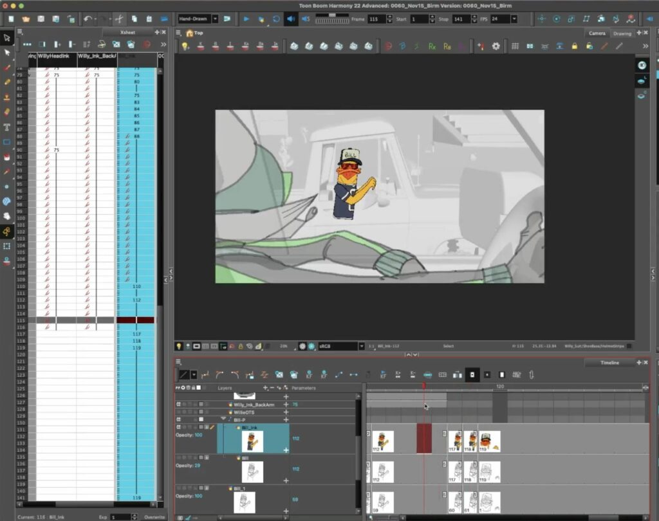Click the Top home breadcrumb in Camera view
This screenshot has width=659, height=521.
coord(194,33)
